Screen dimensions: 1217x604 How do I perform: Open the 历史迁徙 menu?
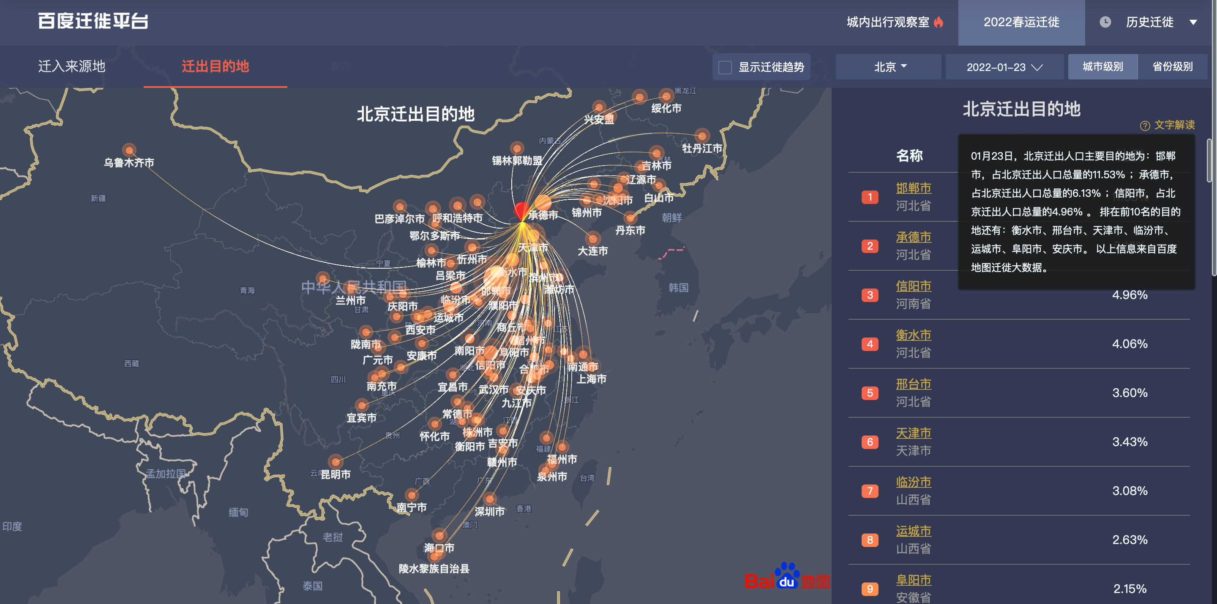(1149, 22)
